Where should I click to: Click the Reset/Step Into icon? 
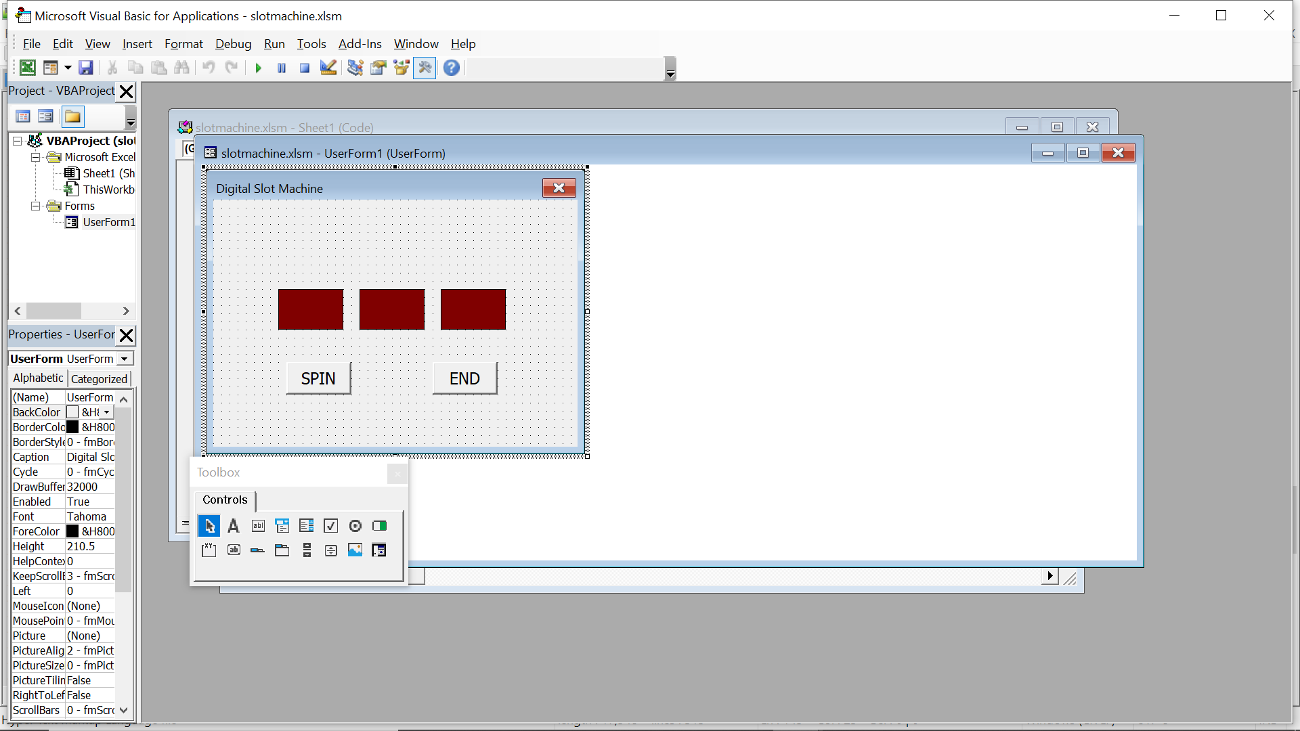pyautogui.click(x=305, y=68)
